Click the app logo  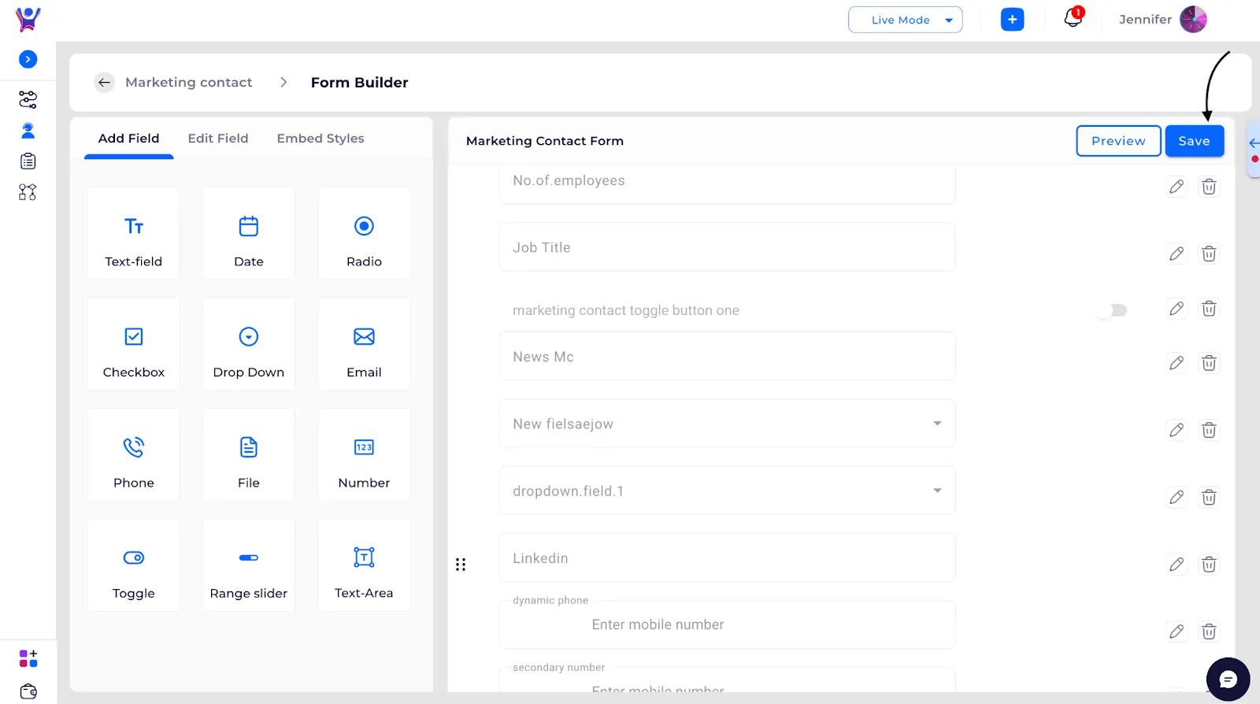(x=28, y=19)
